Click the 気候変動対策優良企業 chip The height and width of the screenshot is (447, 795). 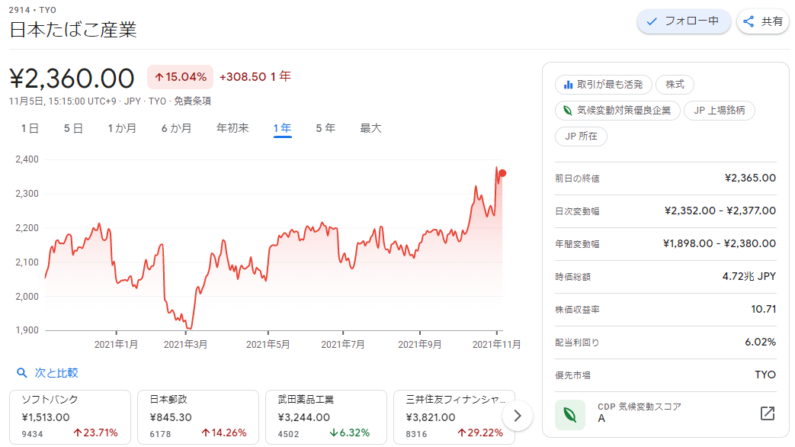[617, 111]
